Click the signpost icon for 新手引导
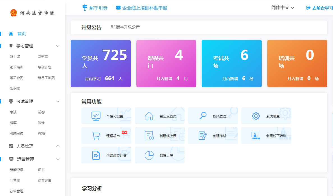 [x=84, y=8]
